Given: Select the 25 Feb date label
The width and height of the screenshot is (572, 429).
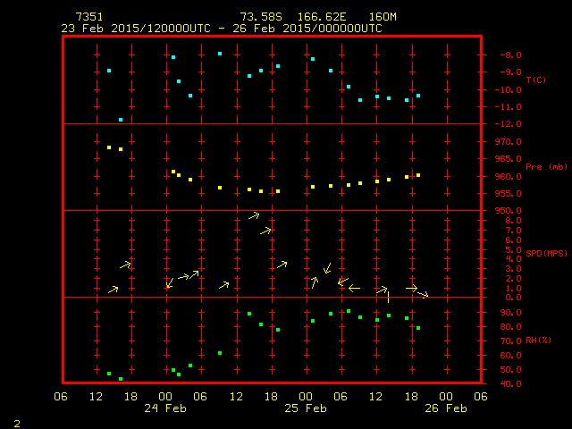Looking at the screenshot, I should [306, 408].
